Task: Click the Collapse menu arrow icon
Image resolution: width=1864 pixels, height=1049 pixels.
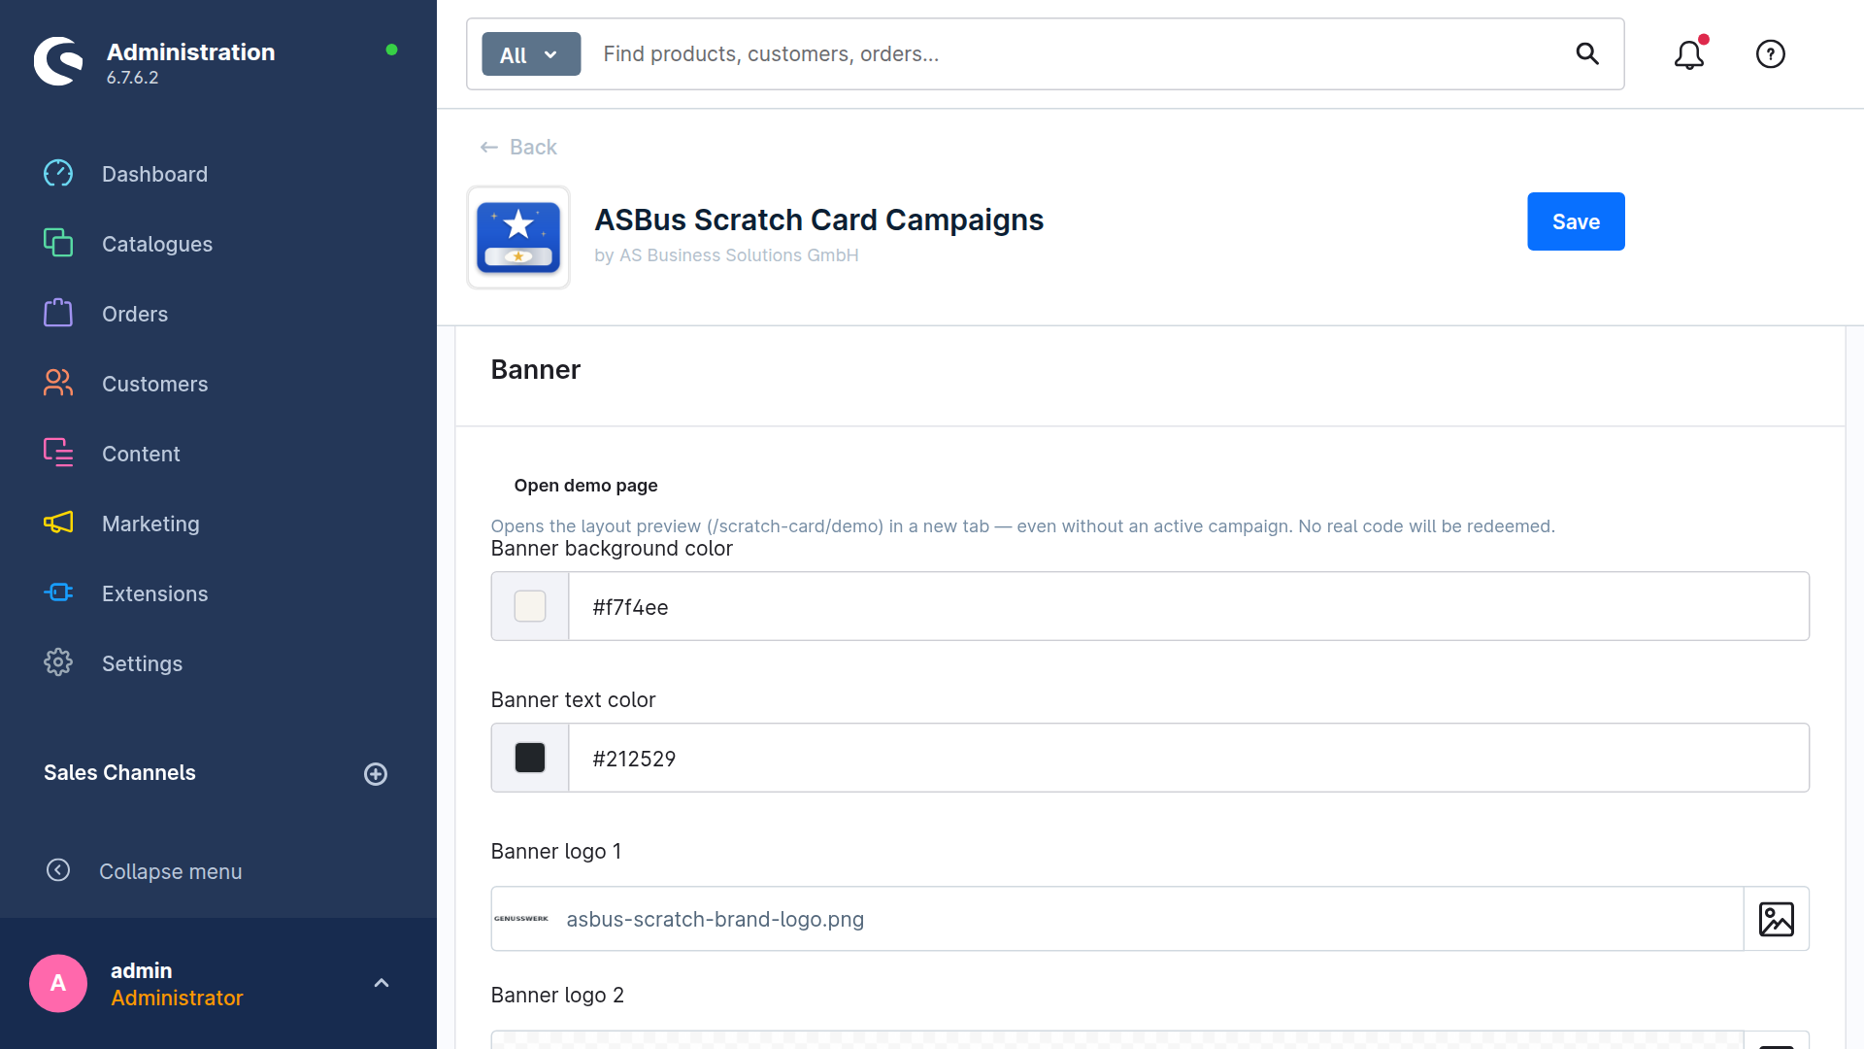Action: pyautogui.click(x=58, y=870)
